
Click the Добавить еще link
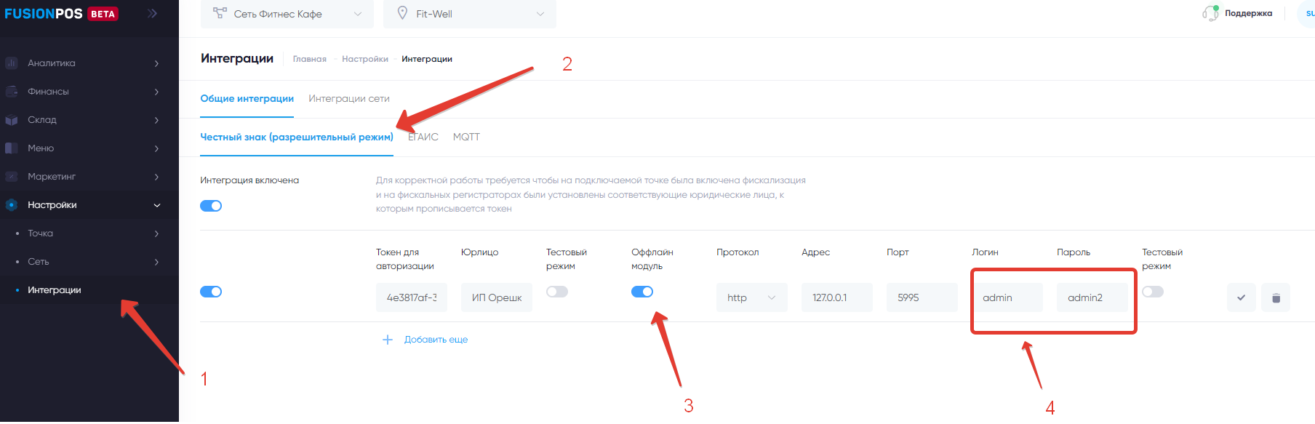click(436, 340)
